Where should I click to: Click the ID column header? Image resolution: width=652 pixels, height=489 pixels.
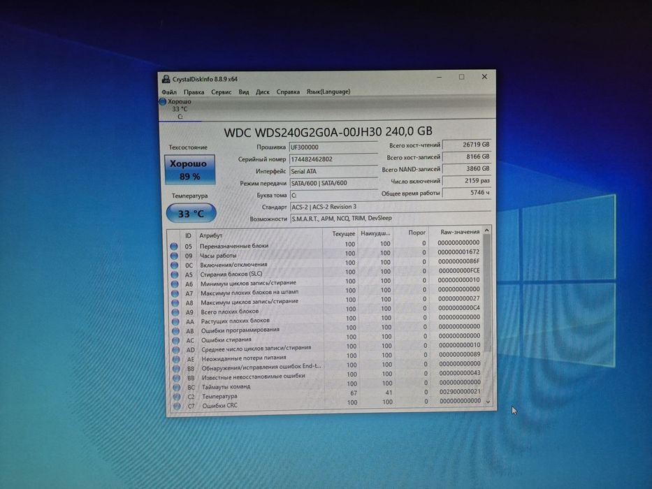click(188, 235)
